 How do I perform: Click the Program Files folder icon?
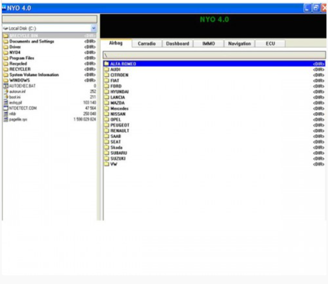point(6,58)
